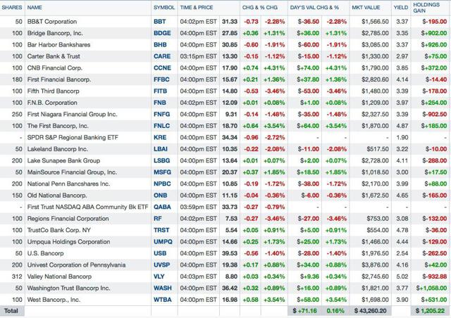Image resolution: width=451 pixels, height=318 pixels.
Task: Click total percent change 0.16%
Action: pyautogui.click(x=335, y=311)
